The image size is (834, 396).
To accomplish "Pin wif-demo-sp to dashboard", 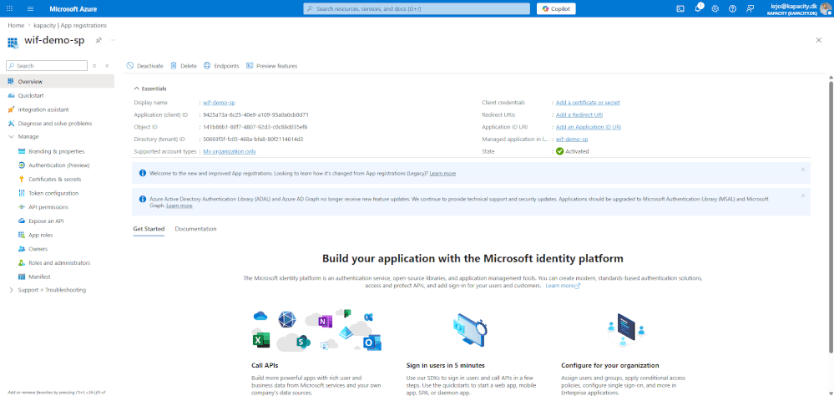I will point(99,40).
